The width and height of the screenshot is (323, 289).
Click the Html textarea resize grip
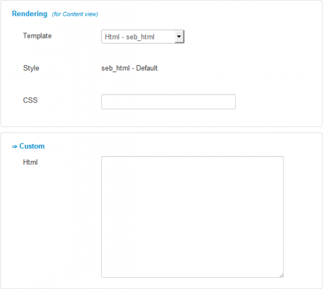coord(281,275)
